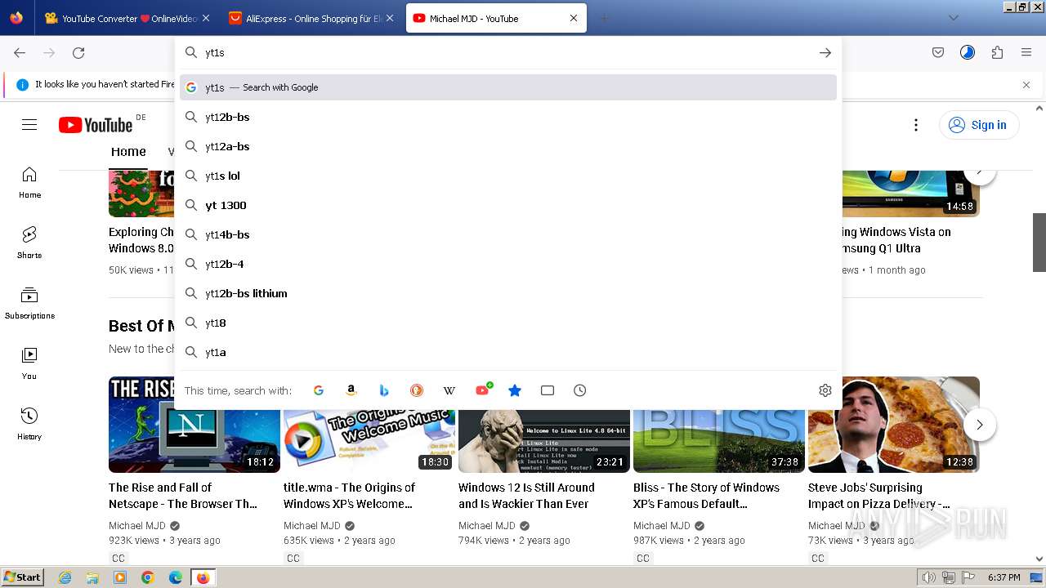Switch to the AliExpress tab

(x=311, y=18)
